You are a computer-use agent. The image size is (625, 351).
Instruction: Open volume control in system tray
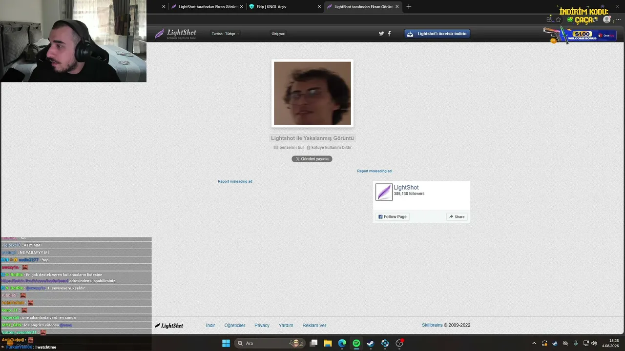tap(594, 343)
